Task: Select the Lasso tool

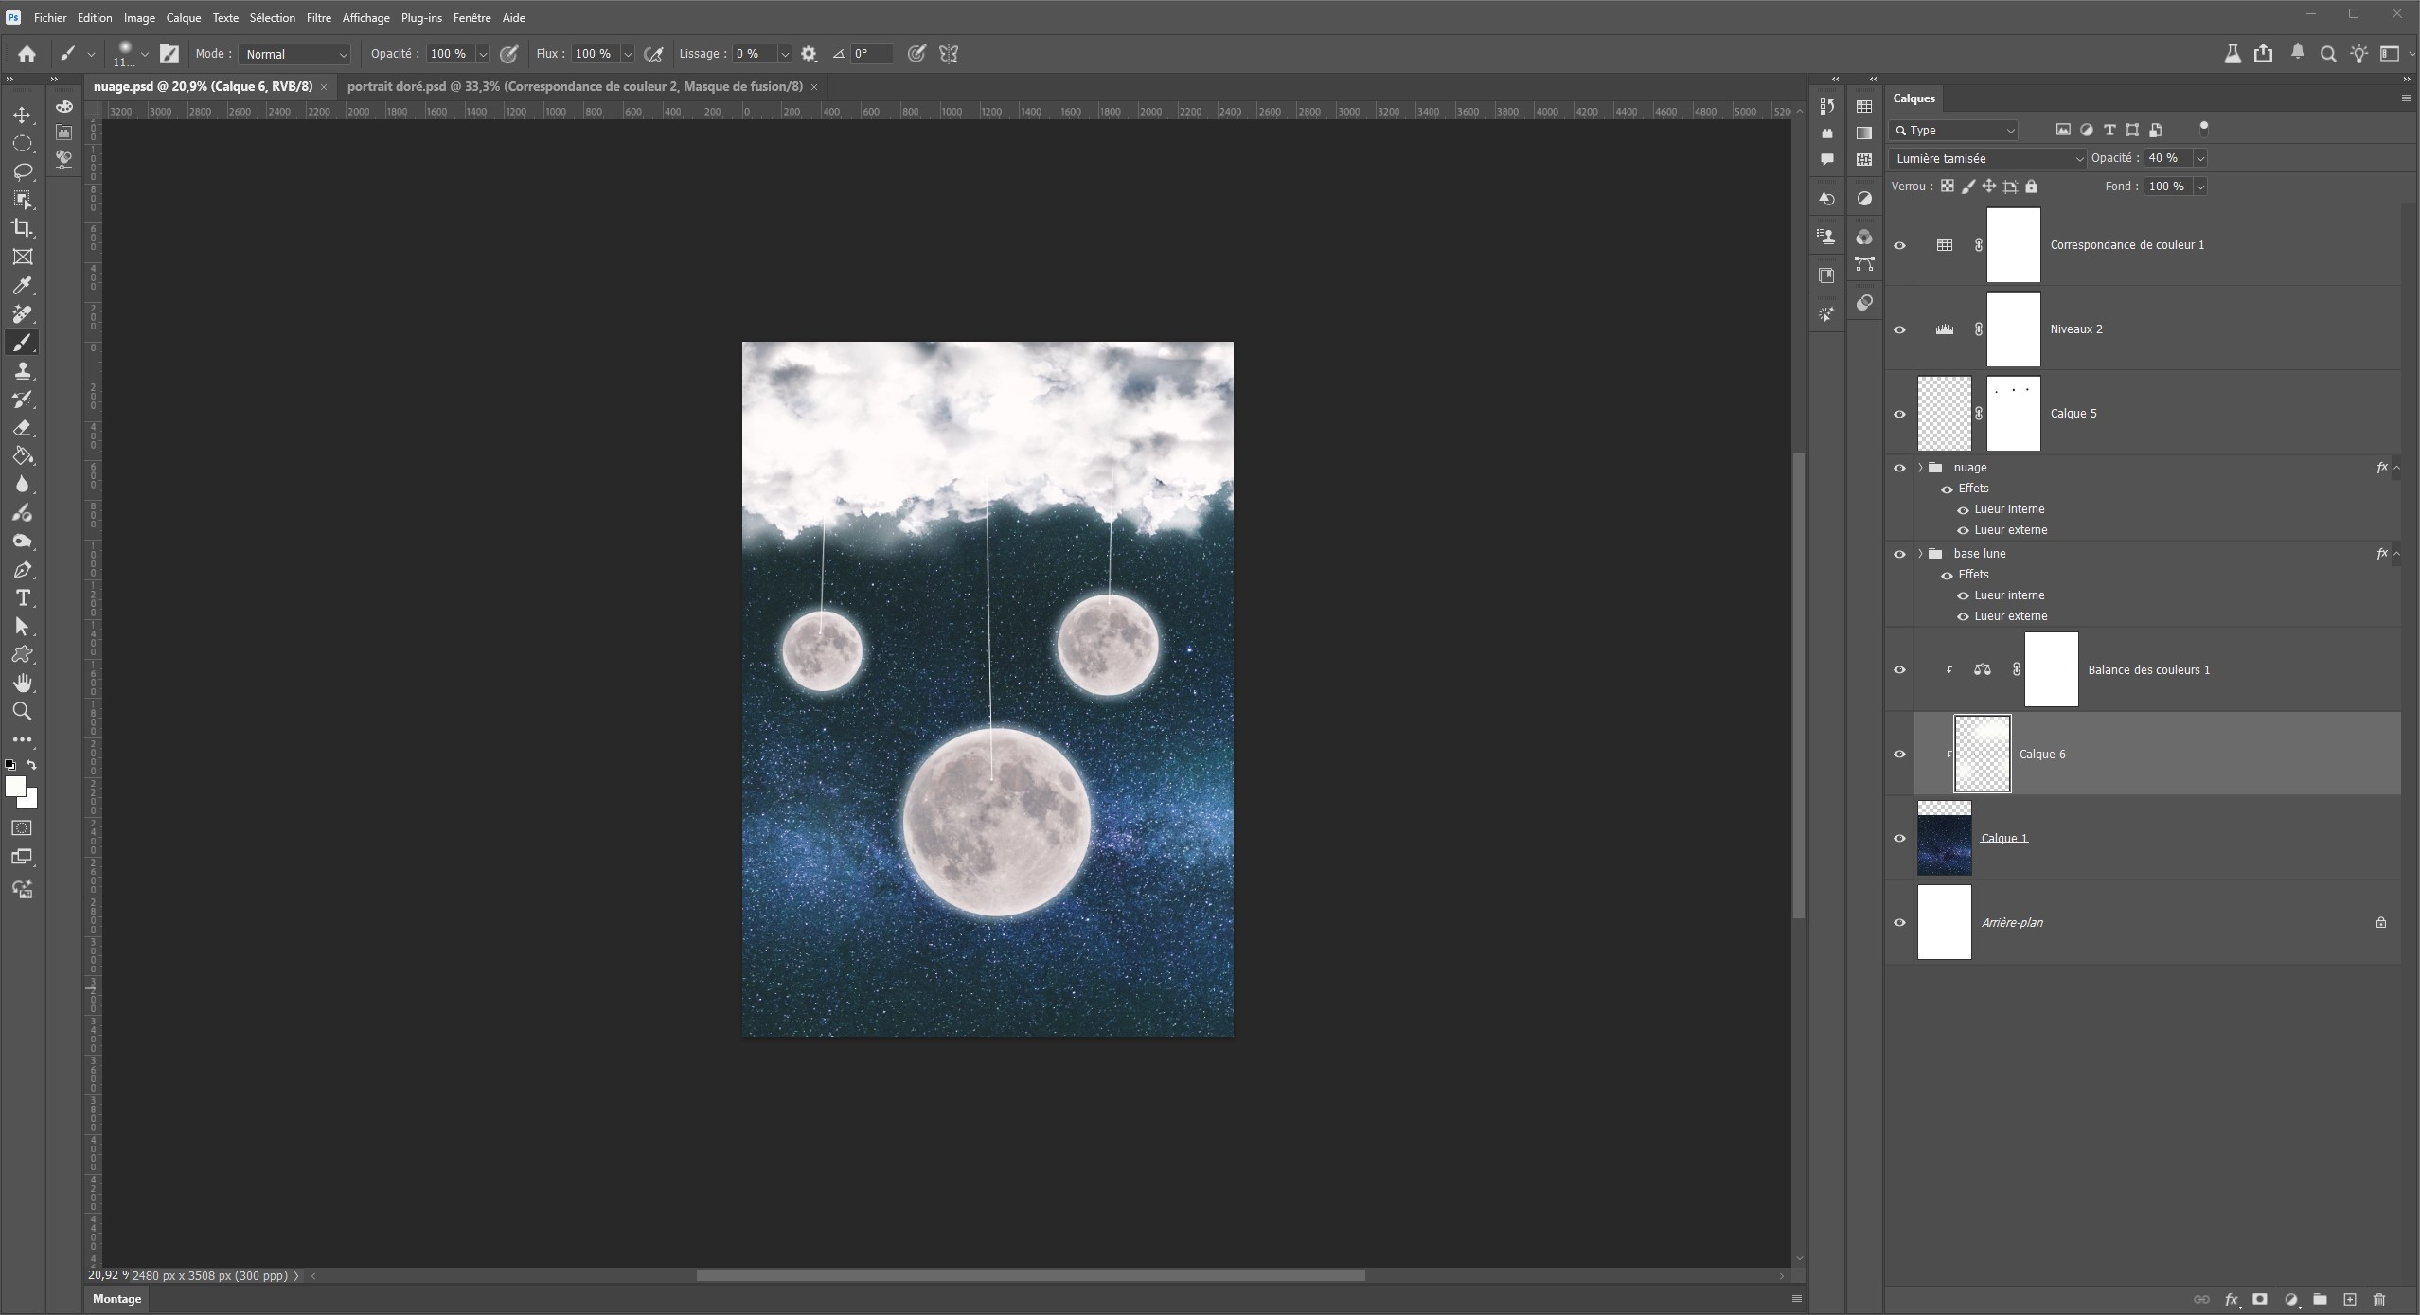Action: pos(22,171)
